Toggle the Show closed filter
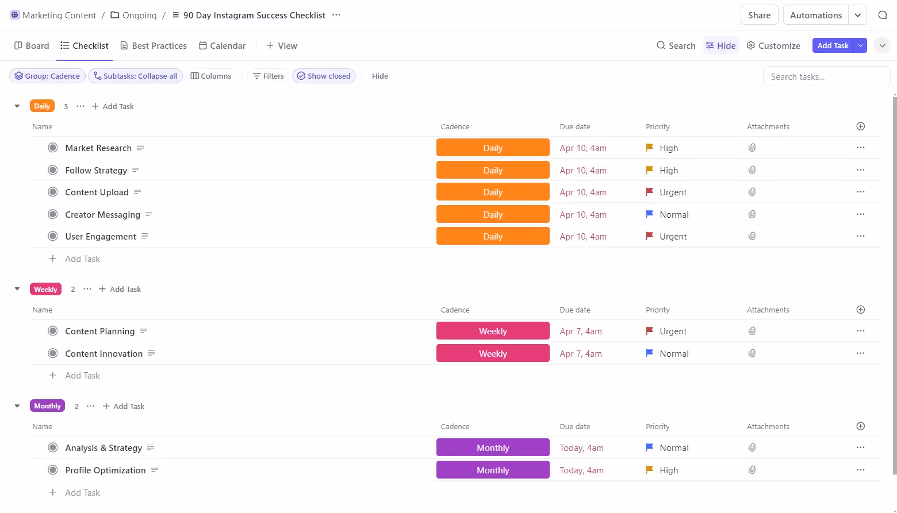Screen dimensions: 897x513 324,76
